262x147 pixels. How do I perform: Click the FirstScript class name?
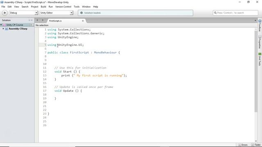[x=79, y=53]
